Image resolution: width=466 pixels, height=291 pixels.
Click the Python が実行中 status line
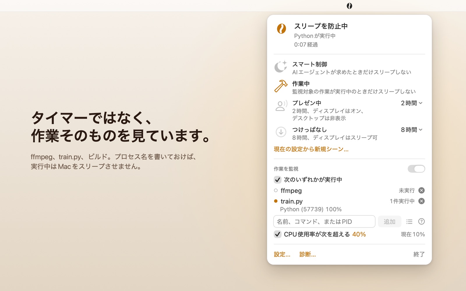(x=315, y=36)
